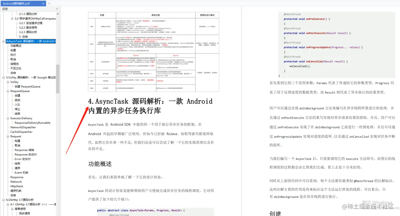
Task: Open Response 转换 outline entry
Action: 24,150
